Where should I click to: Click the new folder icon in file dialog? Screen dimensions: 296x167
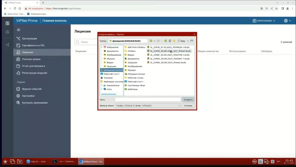pos(174,41)
